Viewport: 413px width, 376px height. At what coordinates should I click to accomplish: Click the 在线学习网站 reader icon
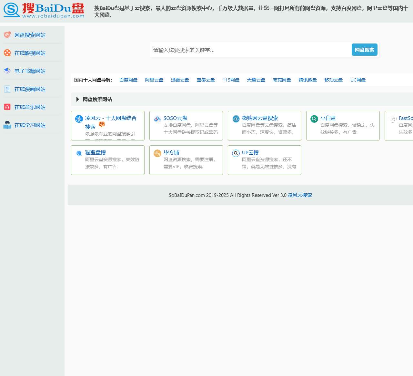pyautogui.click(x=7, y=125)
